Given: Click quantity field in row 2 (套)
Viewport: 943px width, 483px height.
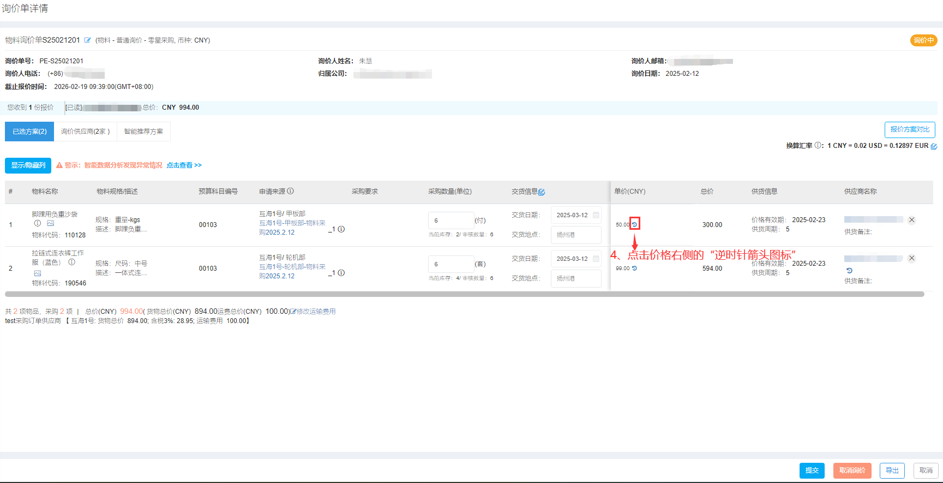Looking at the screenshot, I should click(451, 264).
